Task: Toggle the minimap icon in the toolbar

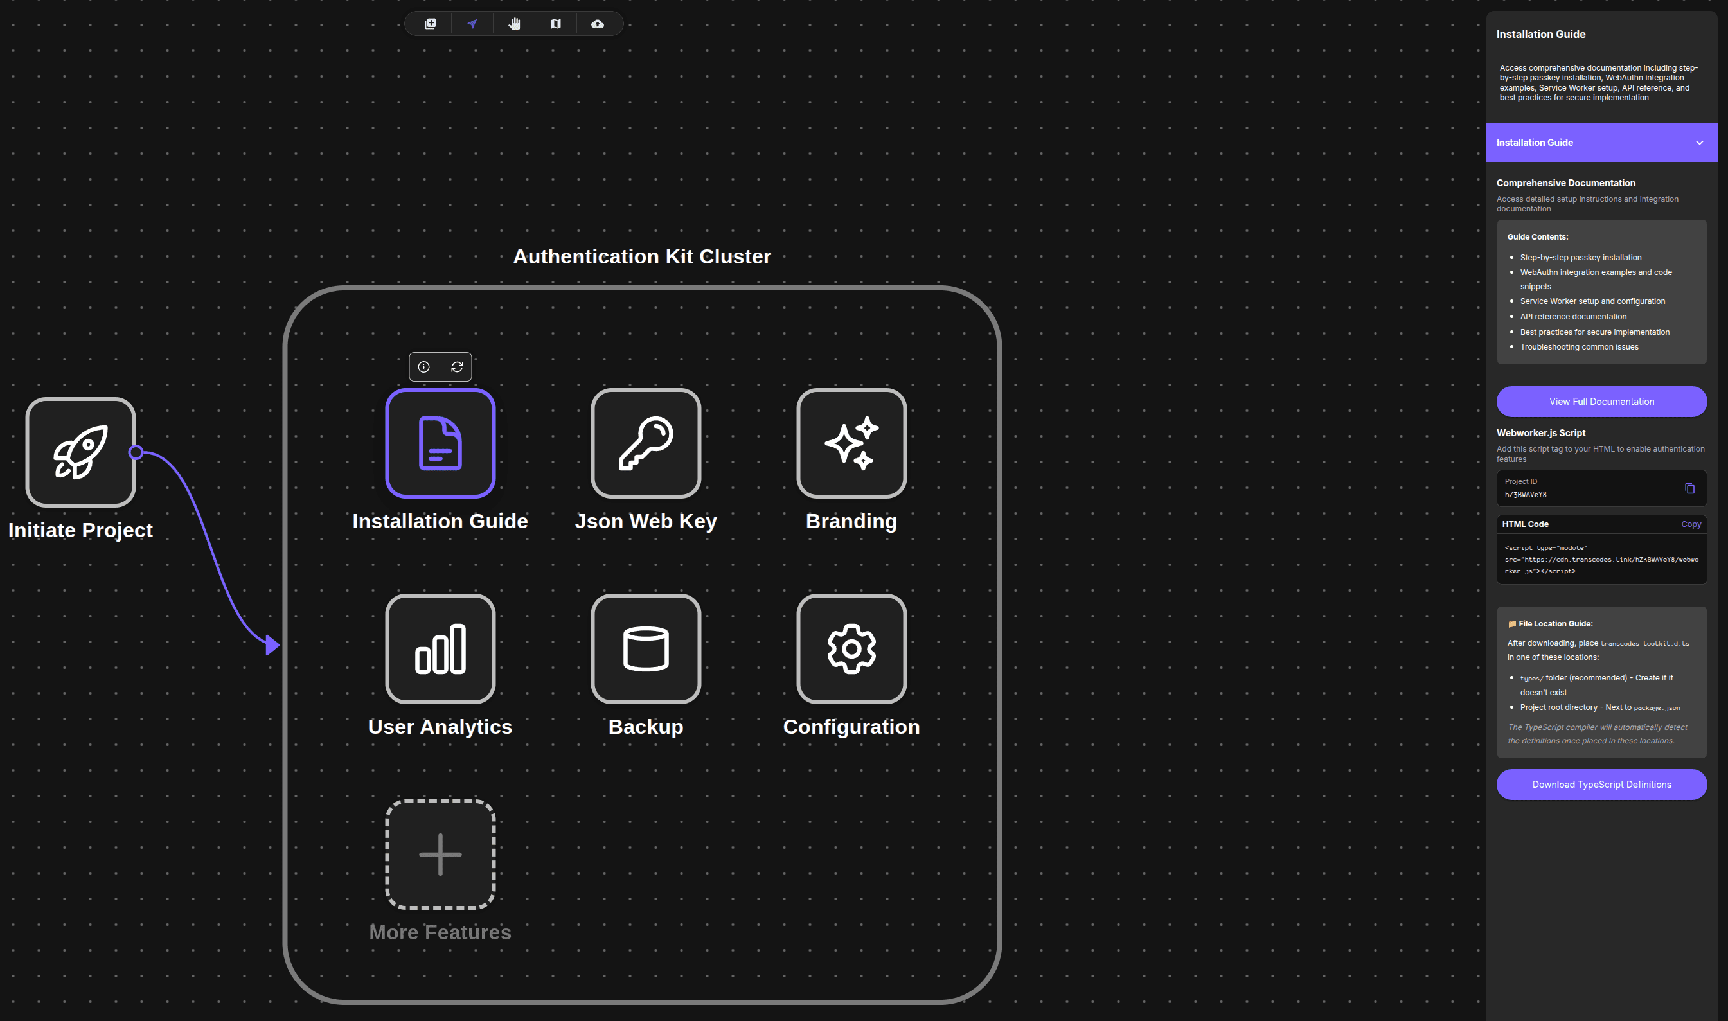Action: pyautogui.click(x=556, y=24)
